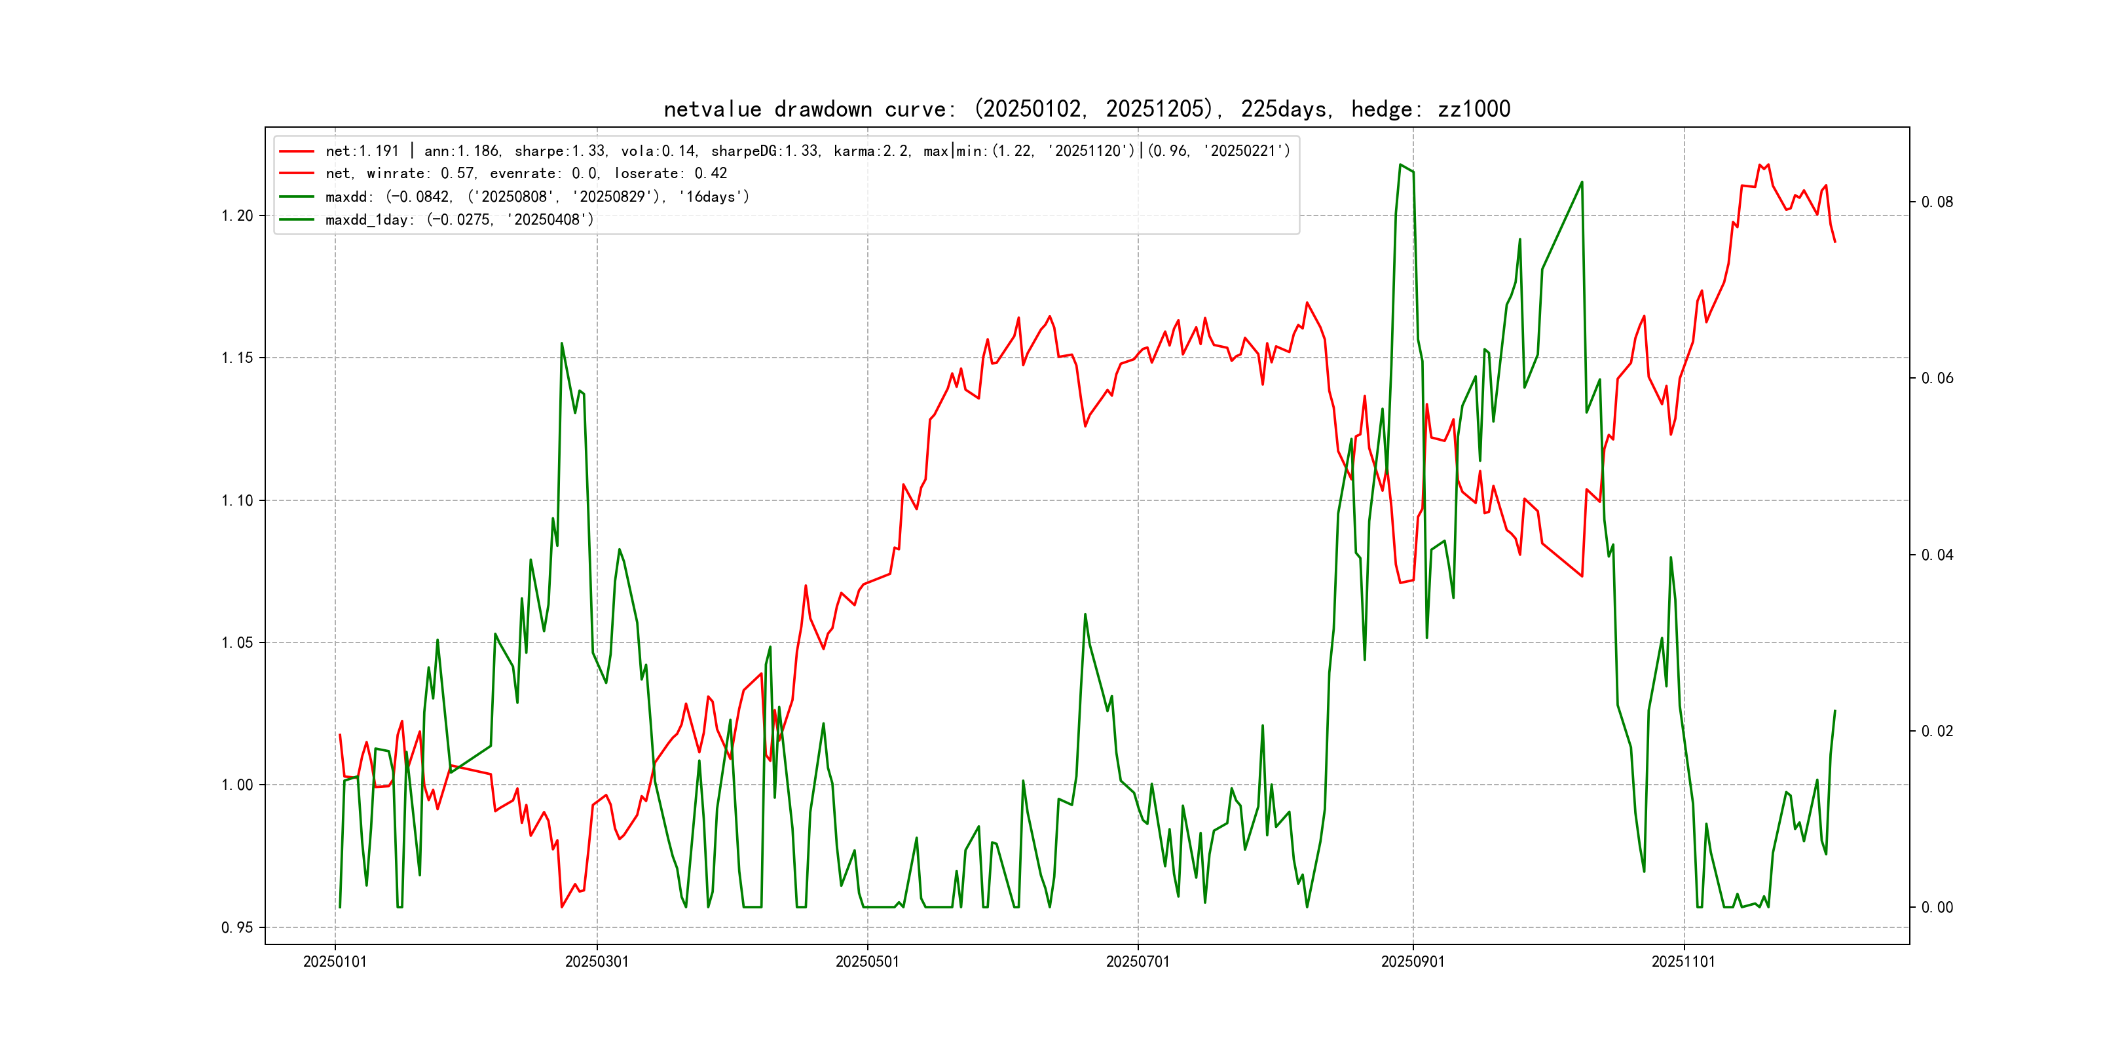The image size is (2122, 1061).
Task: Click the 1.10 left axis tick label
Action: click(x=237, y=501)
